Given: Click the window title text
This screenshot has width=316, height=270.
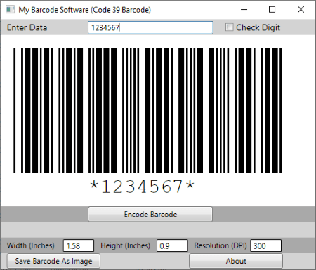Looking at the screenshot, I should pyautogui.click(x=85, y=10).
